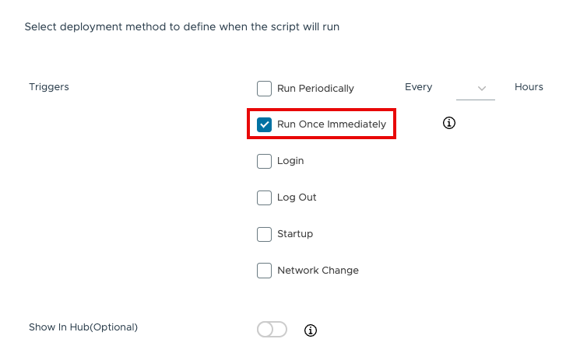Viewport: 573px width, 353px height.
Task: Click the Triggers section label
Action: click(x=49, y=87)
